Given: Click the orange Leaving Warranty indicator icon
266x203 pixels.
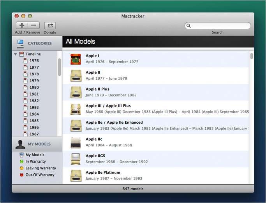Looking at the screenshot, I should coord(21,168).
